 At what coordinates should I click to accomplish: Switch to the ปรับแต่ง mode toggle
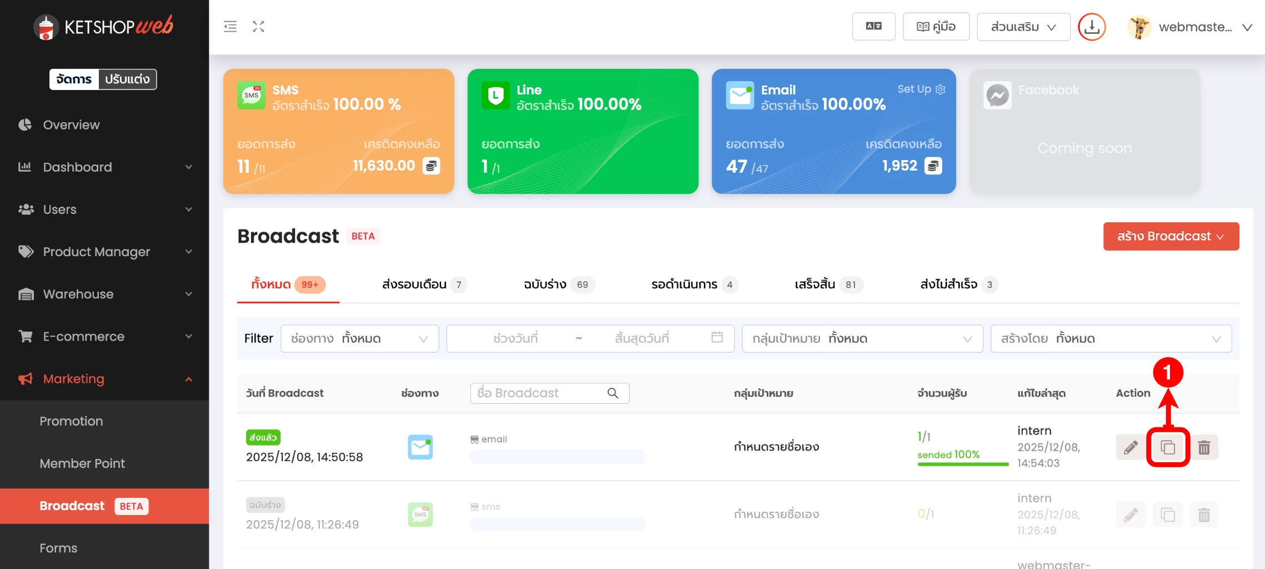pos(127,79)
